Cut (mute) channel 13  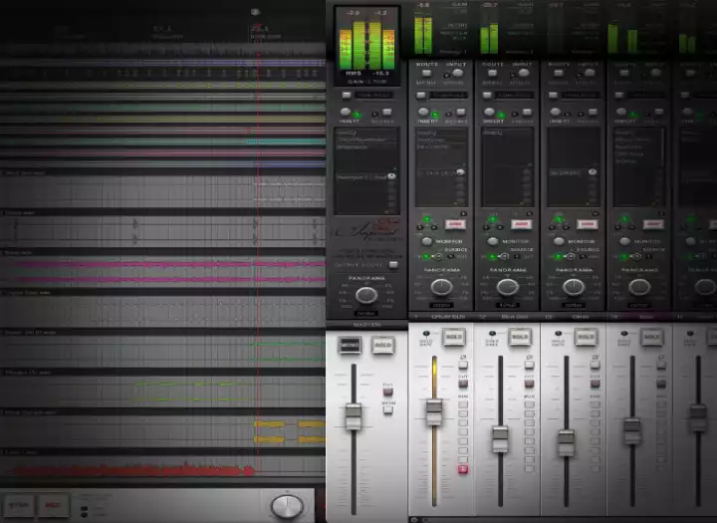(595, 384)
